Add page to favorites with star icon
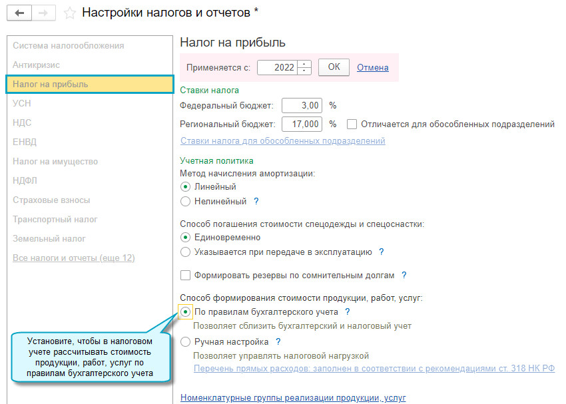The width and height of the screenshot is (566, 404). point(70,13)
